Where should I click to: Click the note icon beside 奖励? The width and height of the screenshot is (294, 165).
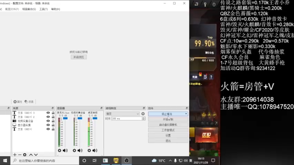(x=205, y=77)
